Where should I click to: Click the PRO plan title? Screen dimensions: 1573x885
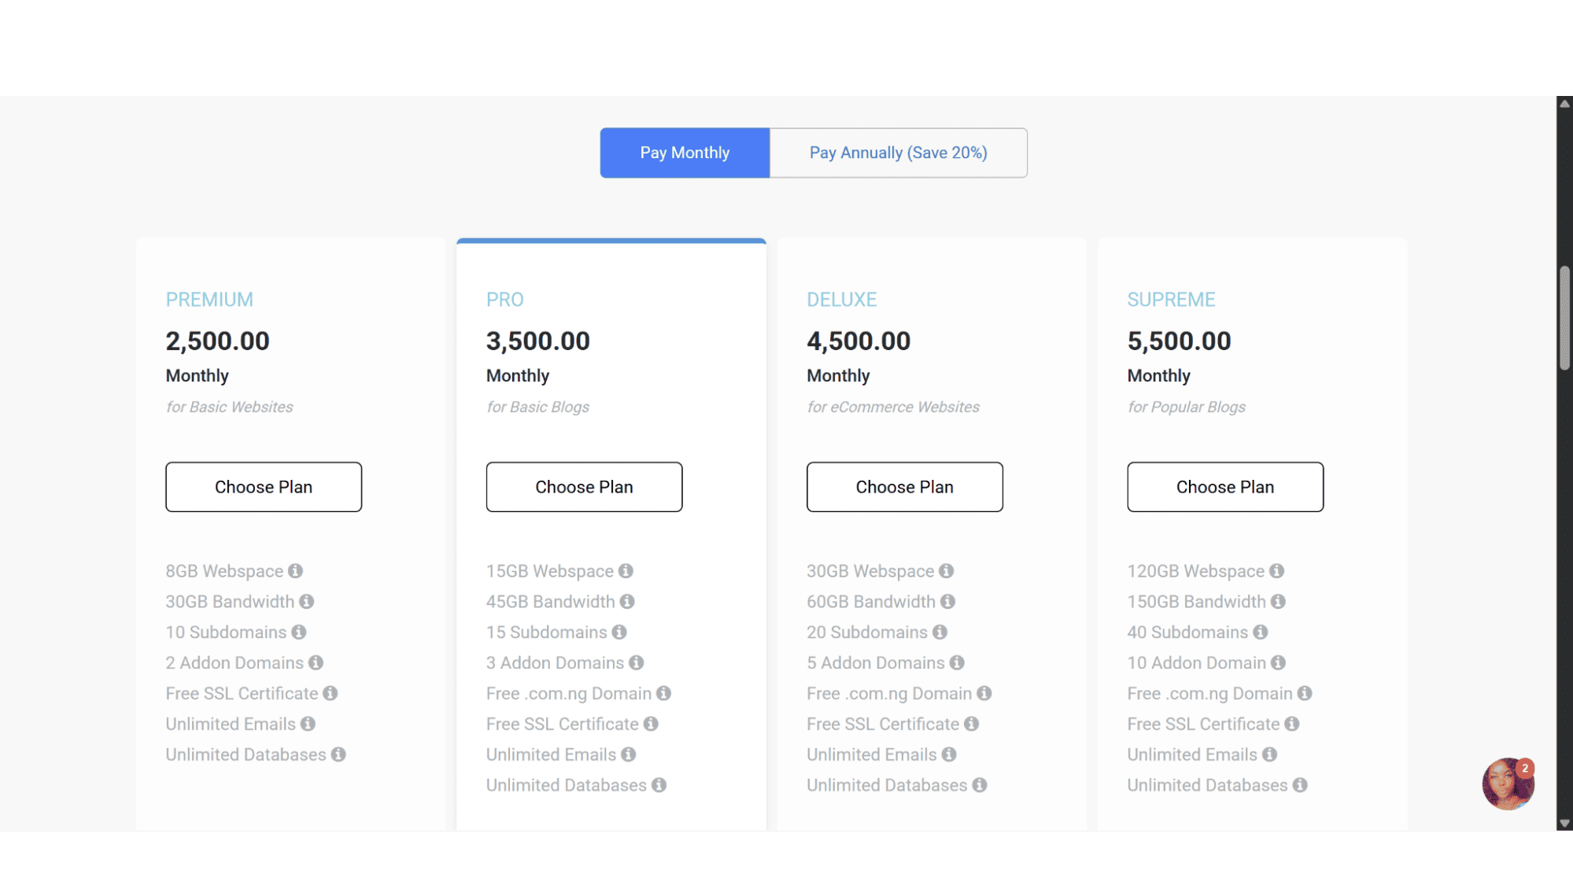(x=504, y=300)
